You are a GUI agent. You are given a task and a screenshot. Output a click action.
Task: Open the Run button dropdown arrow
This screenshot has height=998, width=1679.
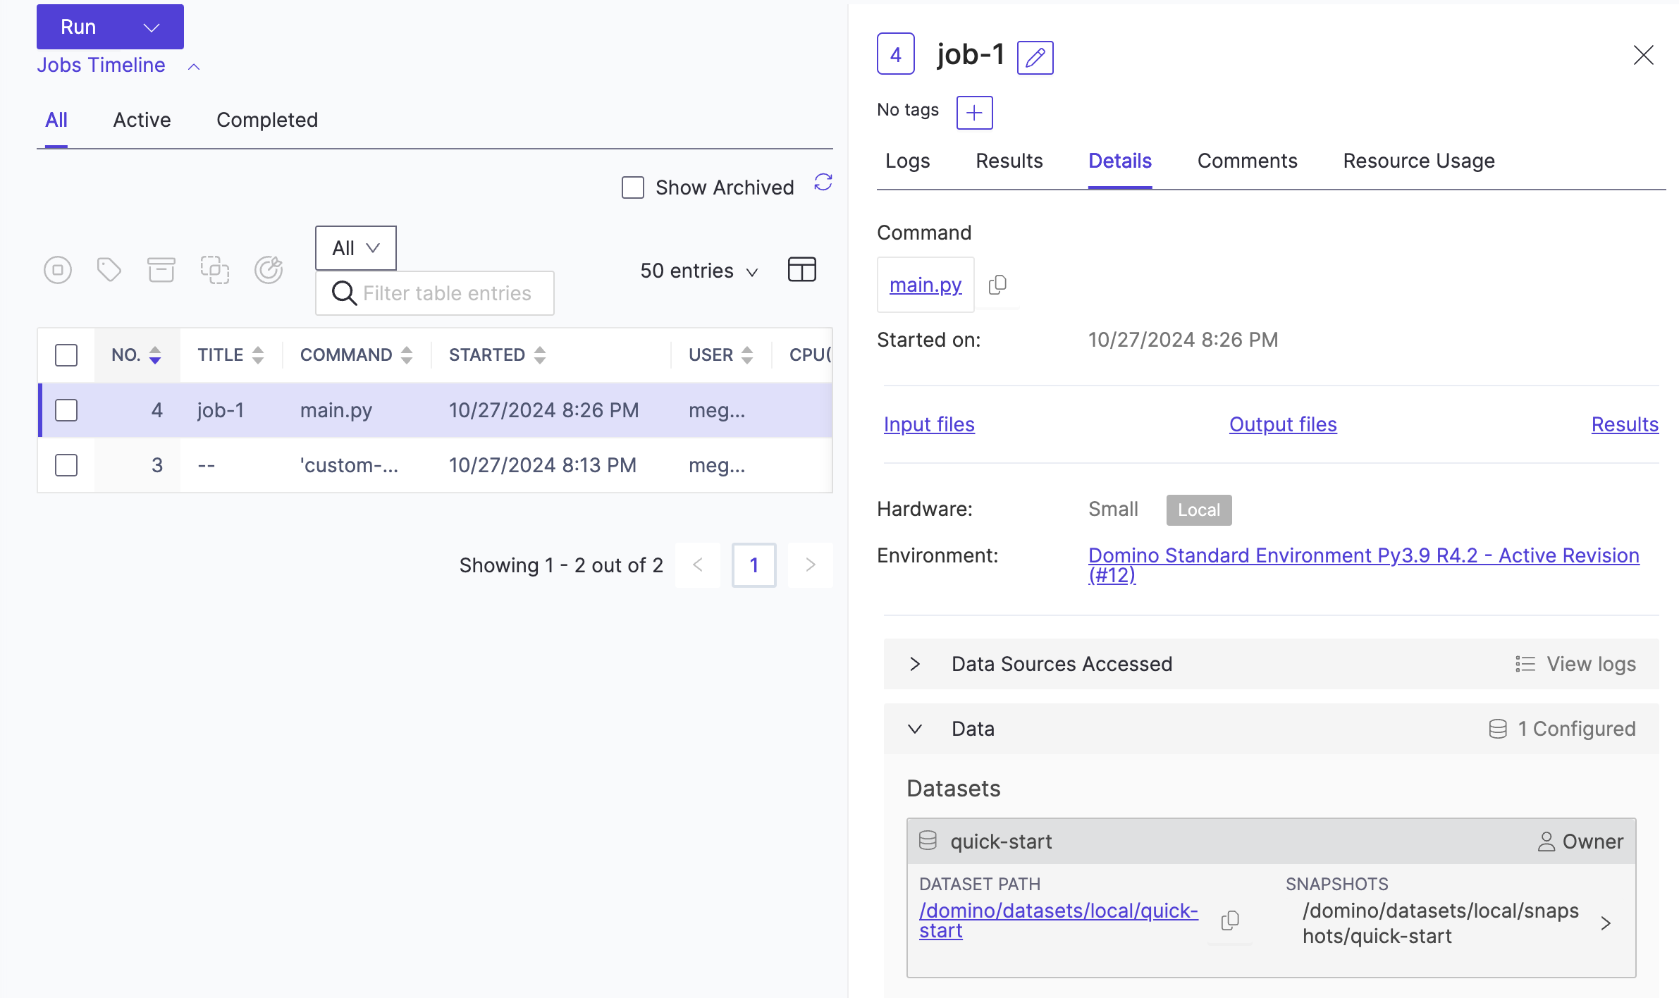(x=152, y=27)
